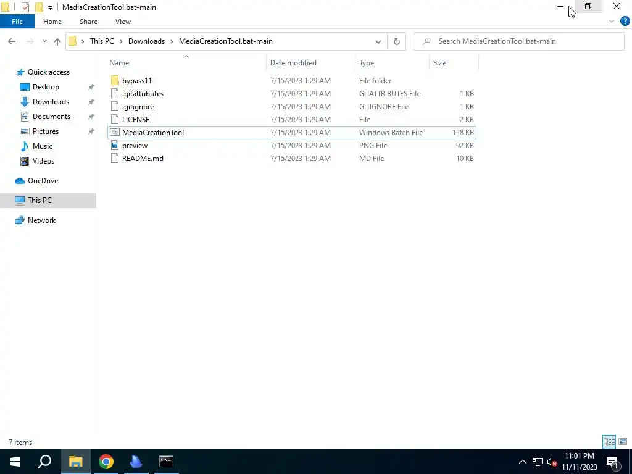632x474 pixels.
Task: Expand the ribbon chevron
Action: pyautogui.click(x=612, y=22)
